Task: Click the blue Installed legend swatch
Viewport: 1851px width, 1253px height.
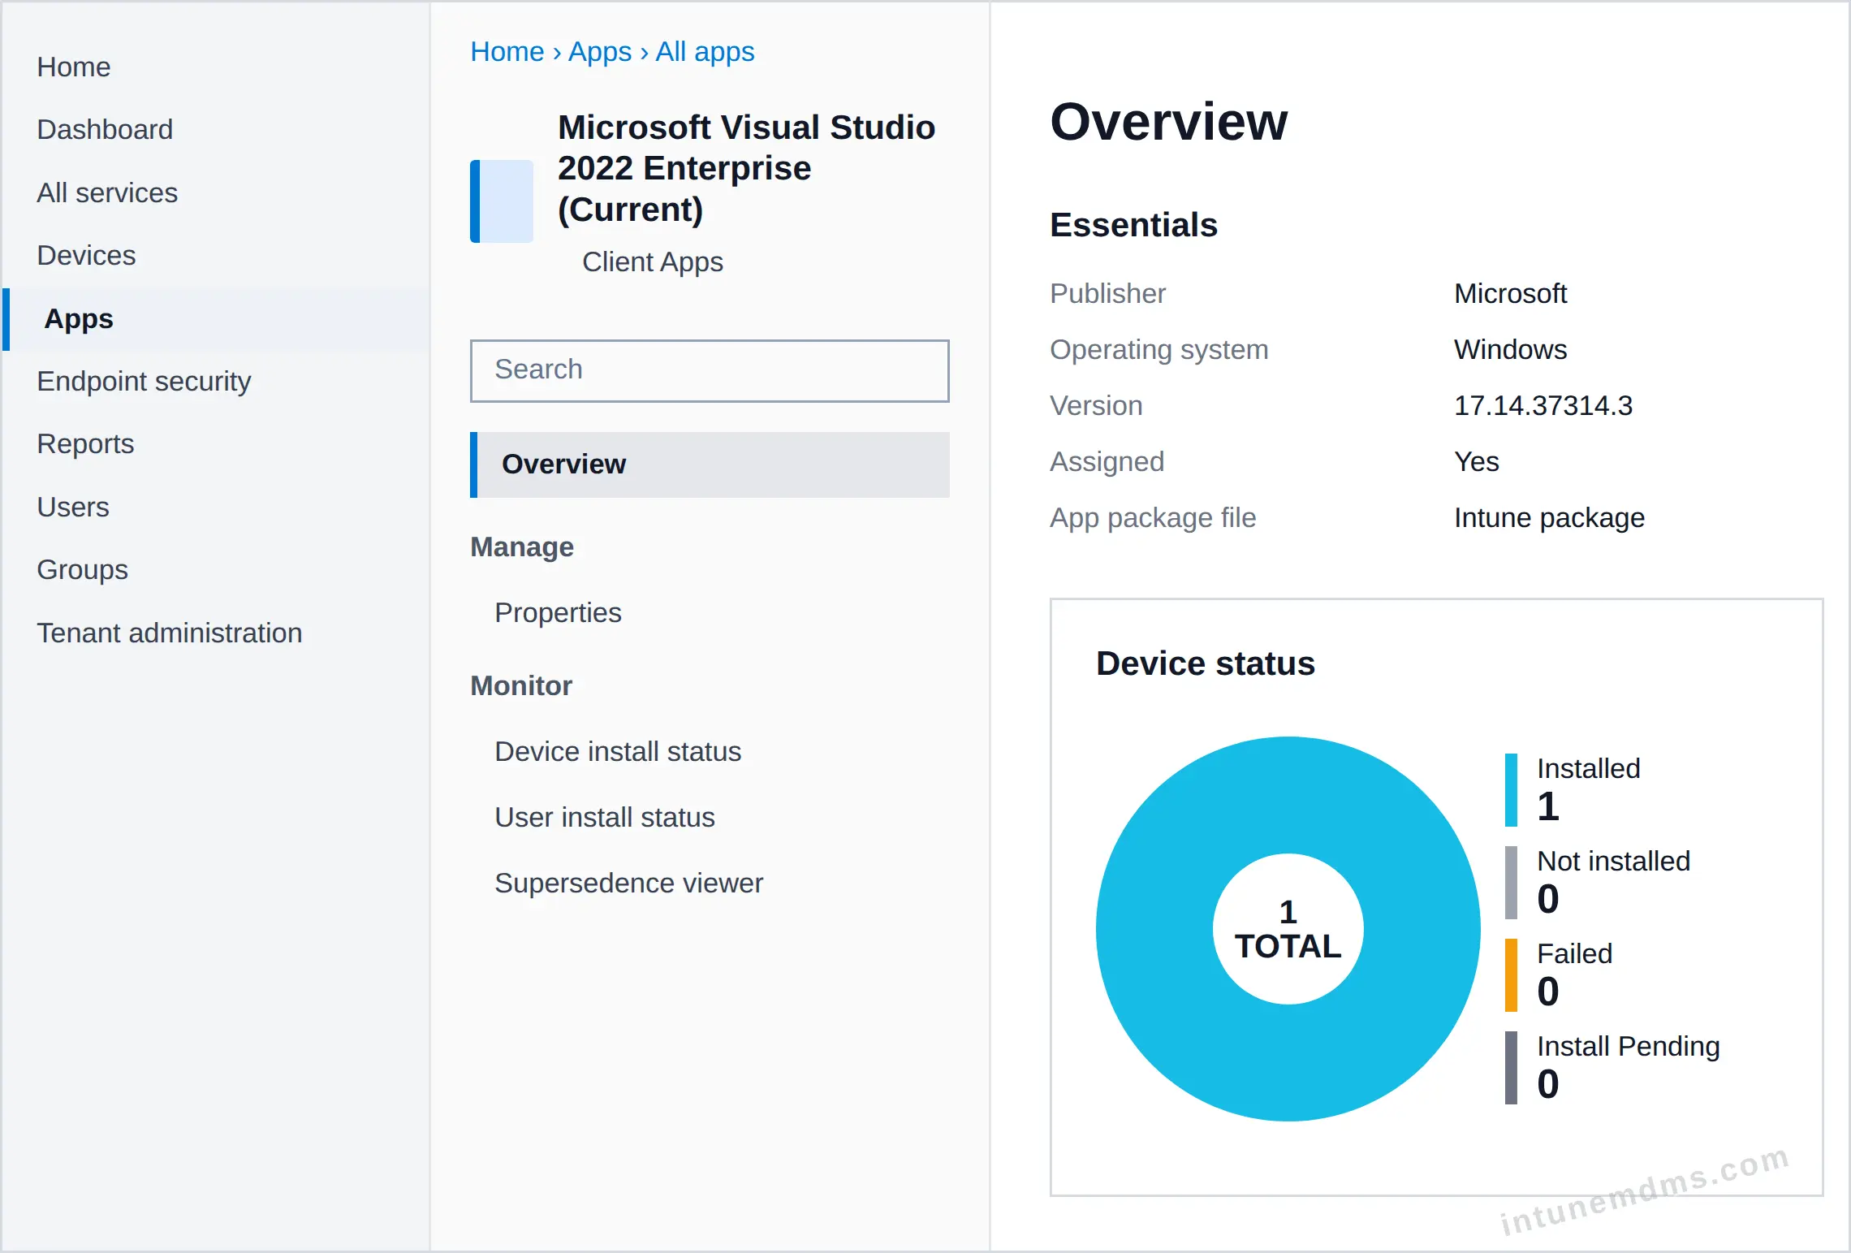Action: pos(1511,790)
